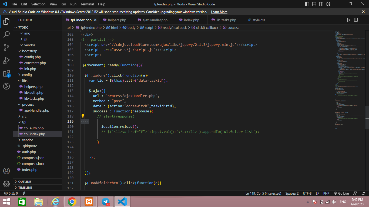Expand the img folder
This screenshot has width=369, height=207.
pos(38,33)
